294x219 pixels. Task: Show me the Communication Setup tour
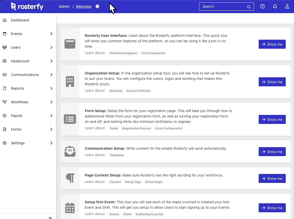[x=272, y=152]
